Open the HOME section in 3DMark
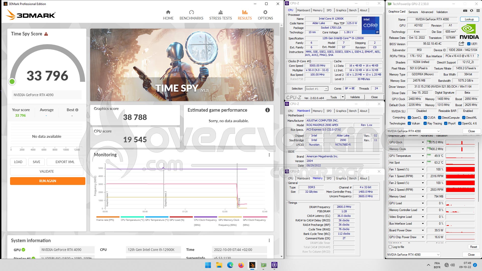482x271 pixels. pos(168,15)
